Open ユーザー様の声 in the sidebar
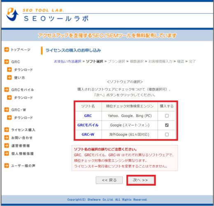 [x=23, y=166]
